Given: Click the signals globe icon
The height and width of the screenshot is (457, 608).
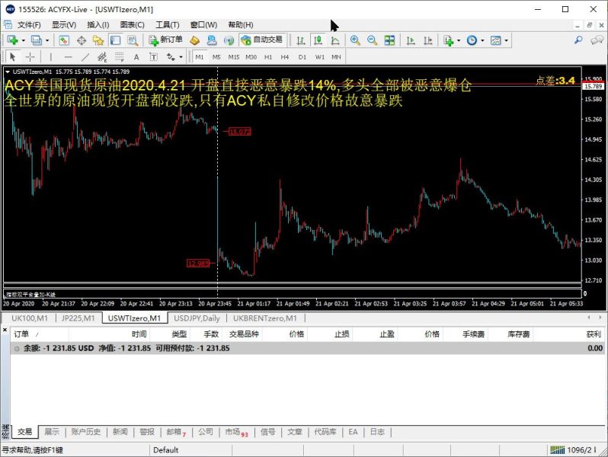Looking at the screenshot, I should pyautogui.click(x=229, y=40).
